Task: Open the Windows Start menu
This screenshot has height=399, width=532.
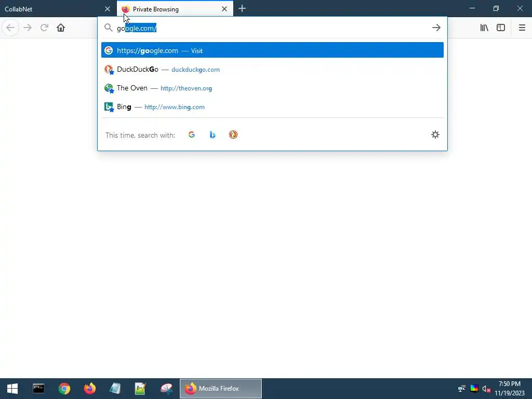Action: tap(12, 389)
